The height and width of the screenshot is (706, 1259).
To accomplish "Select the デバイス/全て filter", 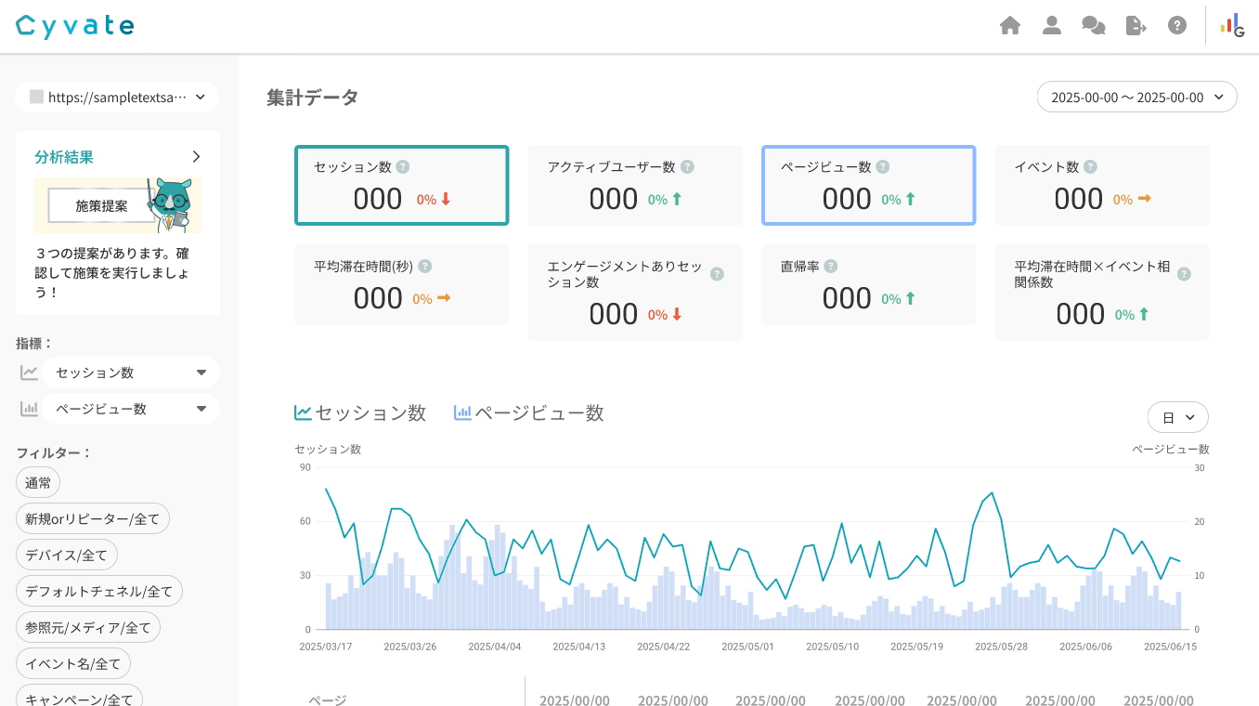I will point(67,556).
